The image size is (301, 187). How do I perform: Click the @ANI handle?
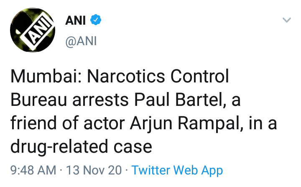81,41
